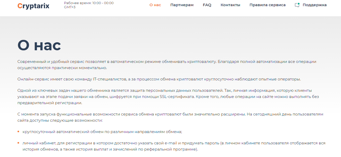This screenshot has height=157, width=341.
Task: Click the support chat bubble icon
Action: [297, 5]
